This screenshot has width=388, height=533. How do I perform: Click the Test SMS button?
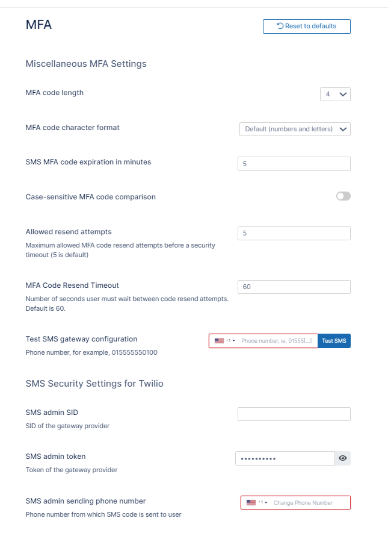tap(334, 341)
